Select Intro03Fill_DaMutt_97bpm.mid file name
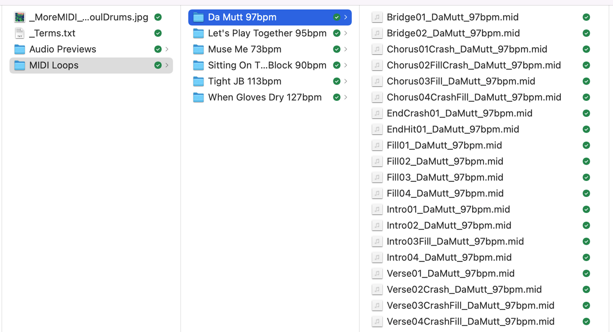 pos(455,241)
